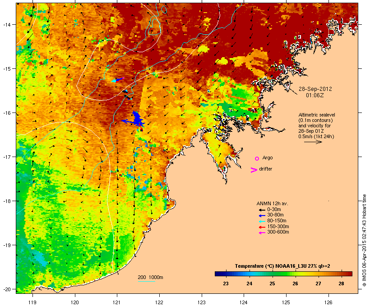Click the colorbar tick label 24

click(x=249, y=283)
